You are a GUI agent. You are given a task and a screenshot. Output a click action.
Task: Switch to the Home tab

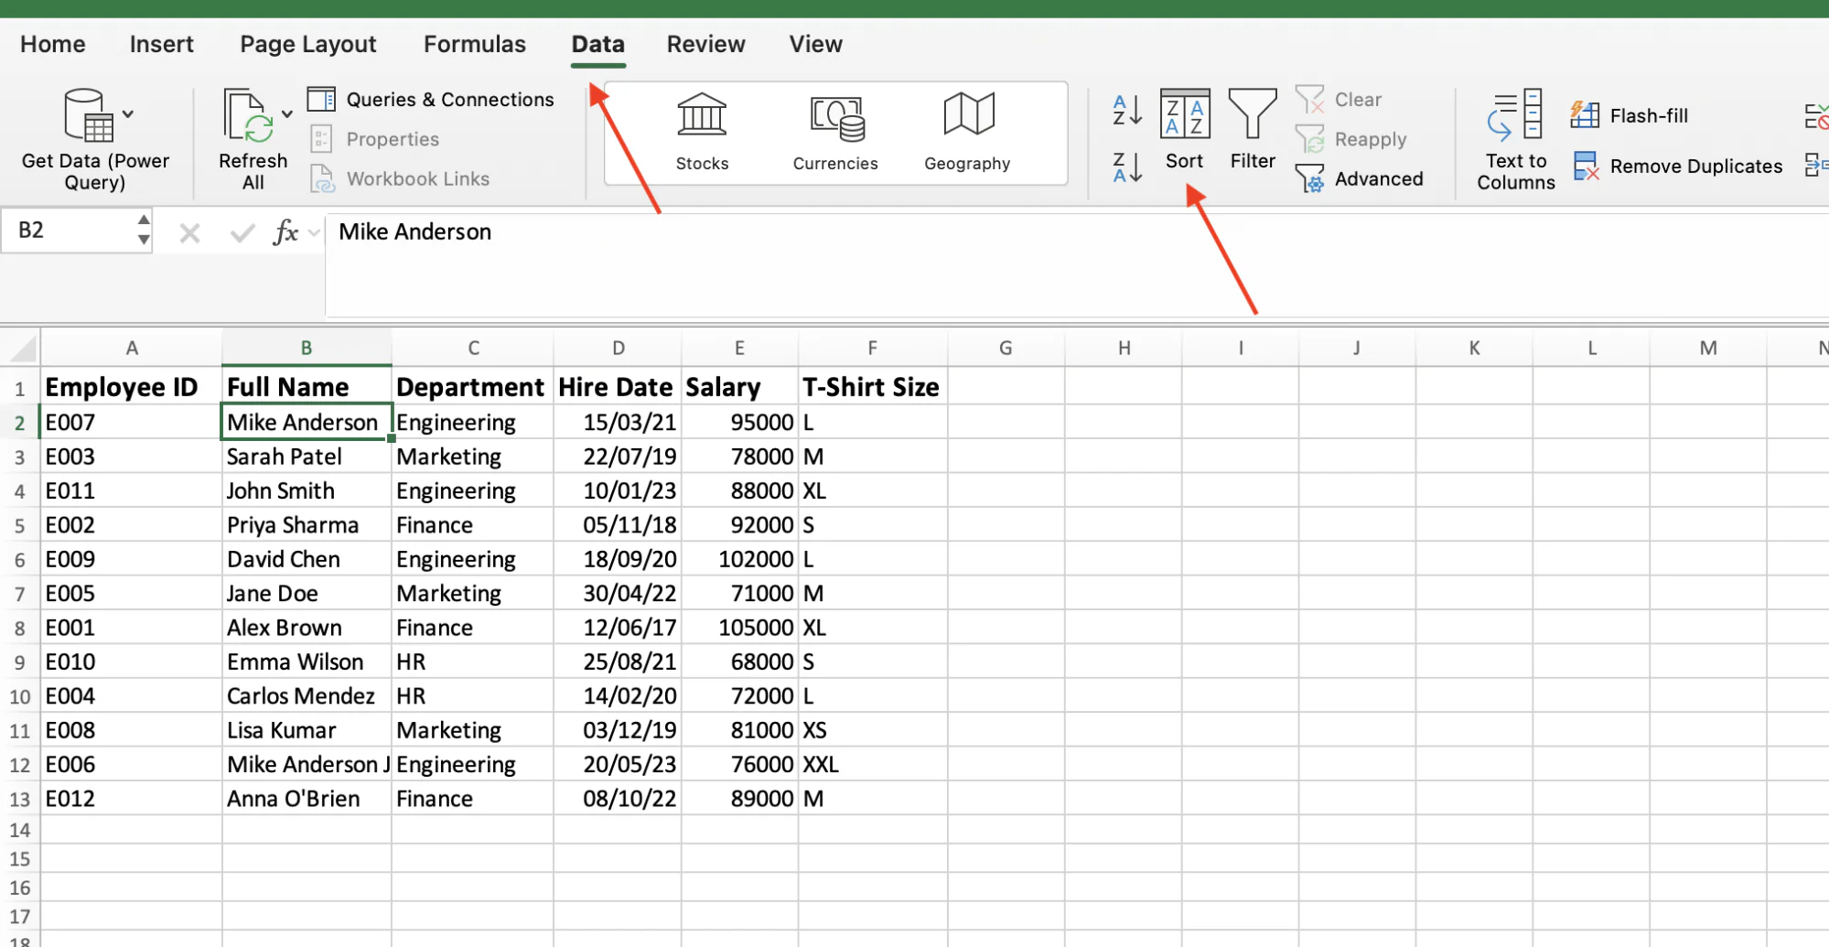point(53,44)
